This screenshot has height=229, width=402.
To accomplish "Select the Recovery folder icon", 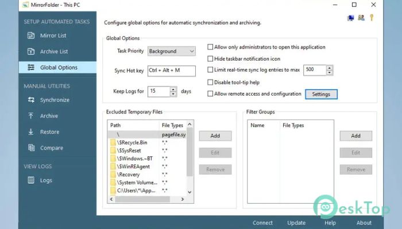I will point(113,175).
